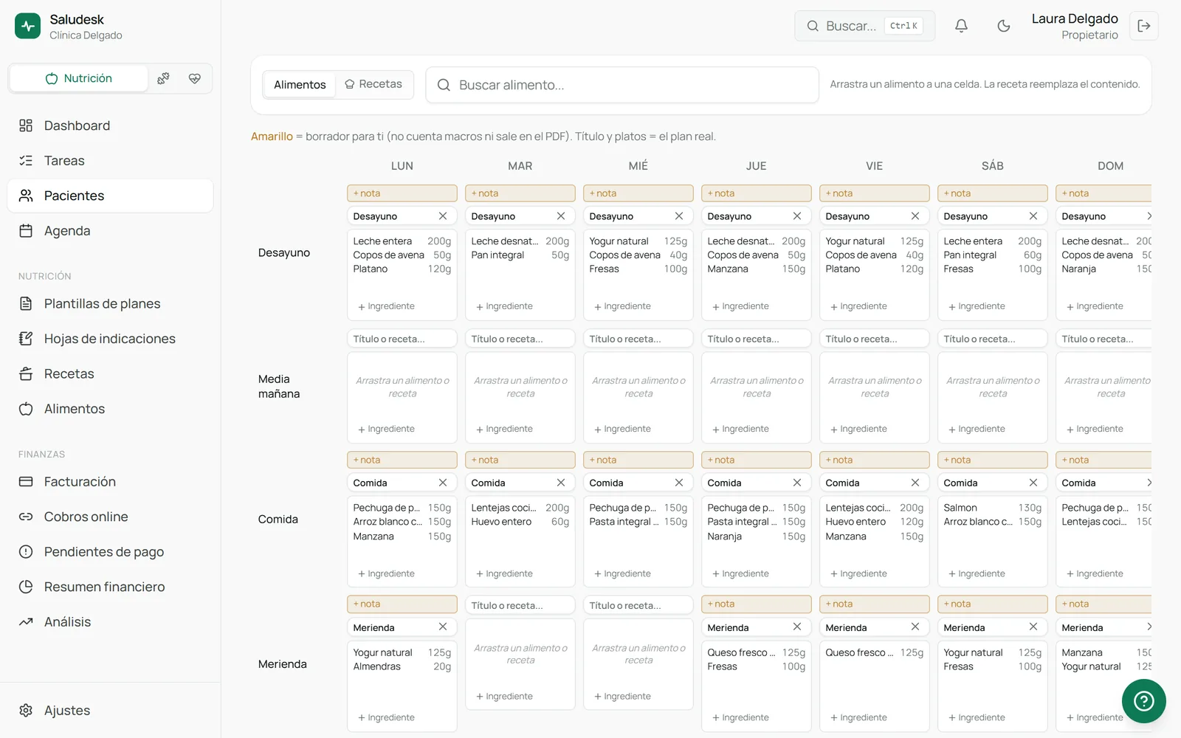
Task: Go to Tareas in sidebar
Action: tap(110, 160)
